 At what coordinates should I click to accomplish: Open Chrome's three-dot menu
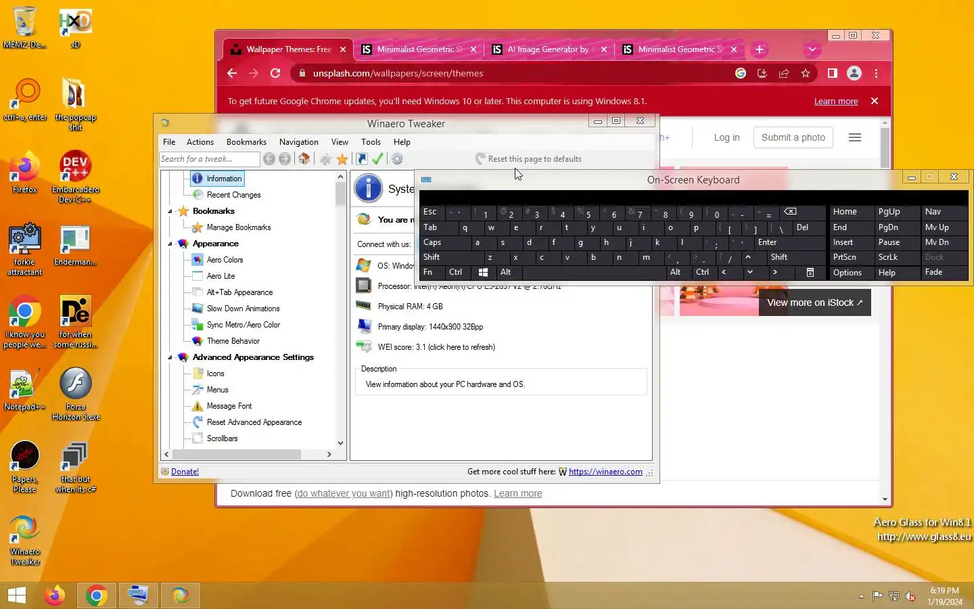click(x=876, y=73)
